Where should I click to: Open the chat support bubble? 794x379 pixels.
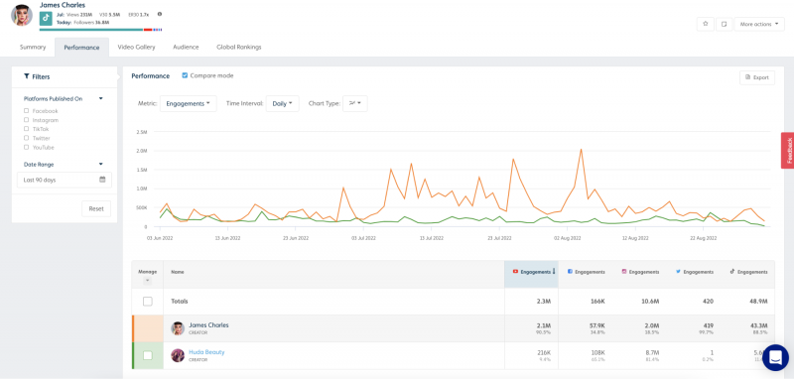[775, 357]
